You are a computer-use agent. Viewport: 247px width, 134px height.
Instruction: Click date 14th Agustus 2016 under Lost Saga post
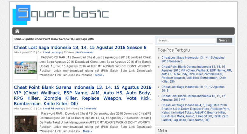(x=24, y=52)
